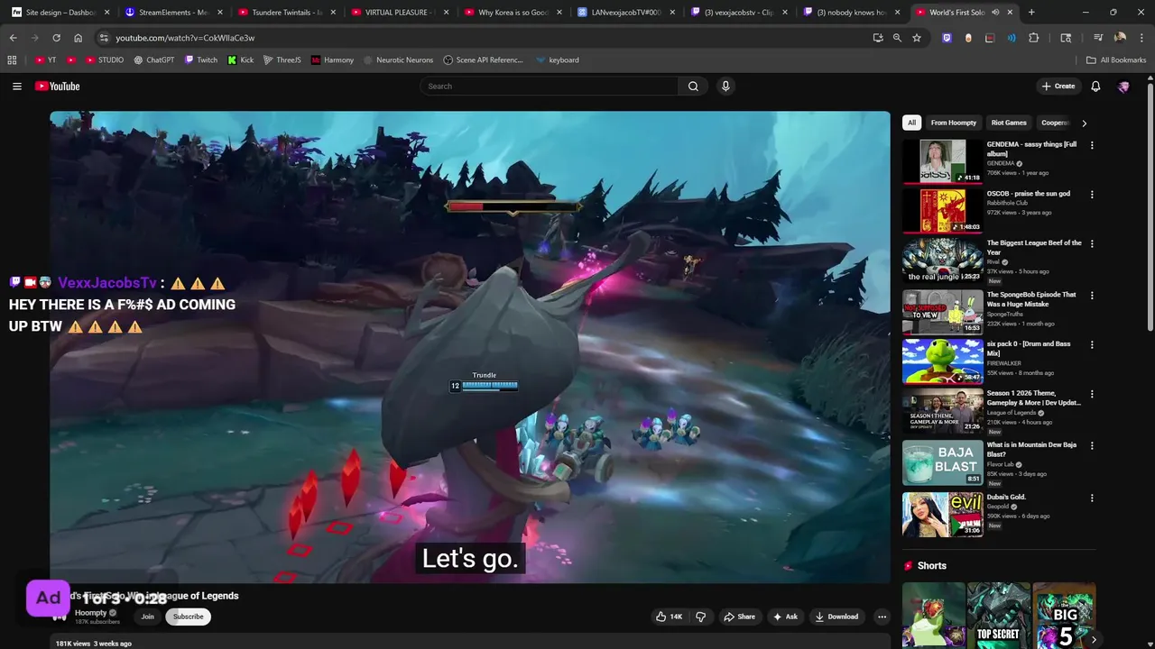The height and width of the screenshot is (649, 1155).
Task: Click the page vertical scrollbar thumb
Action: [1150, 207]
